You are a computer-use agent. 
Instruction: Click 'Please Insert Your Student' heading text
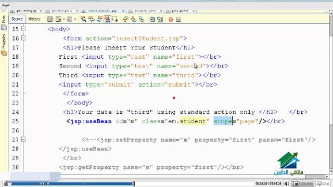(x=127, y=47)
